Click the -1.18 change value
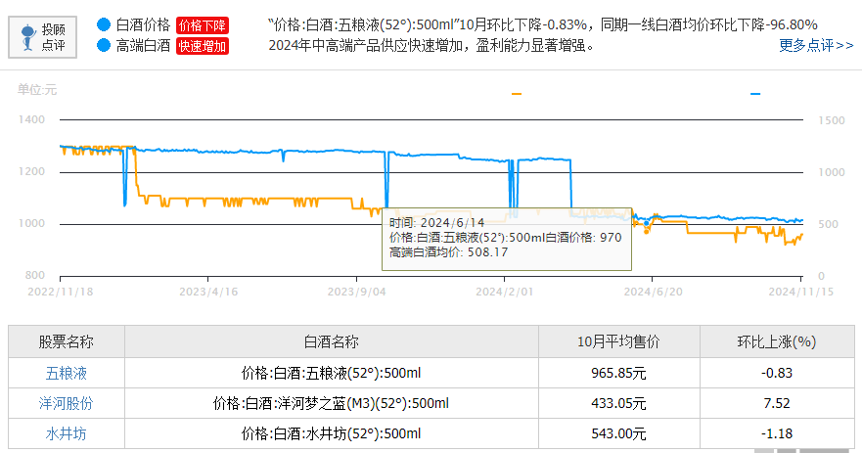This screenshot has width=862, height=453. tap(777, 433)
